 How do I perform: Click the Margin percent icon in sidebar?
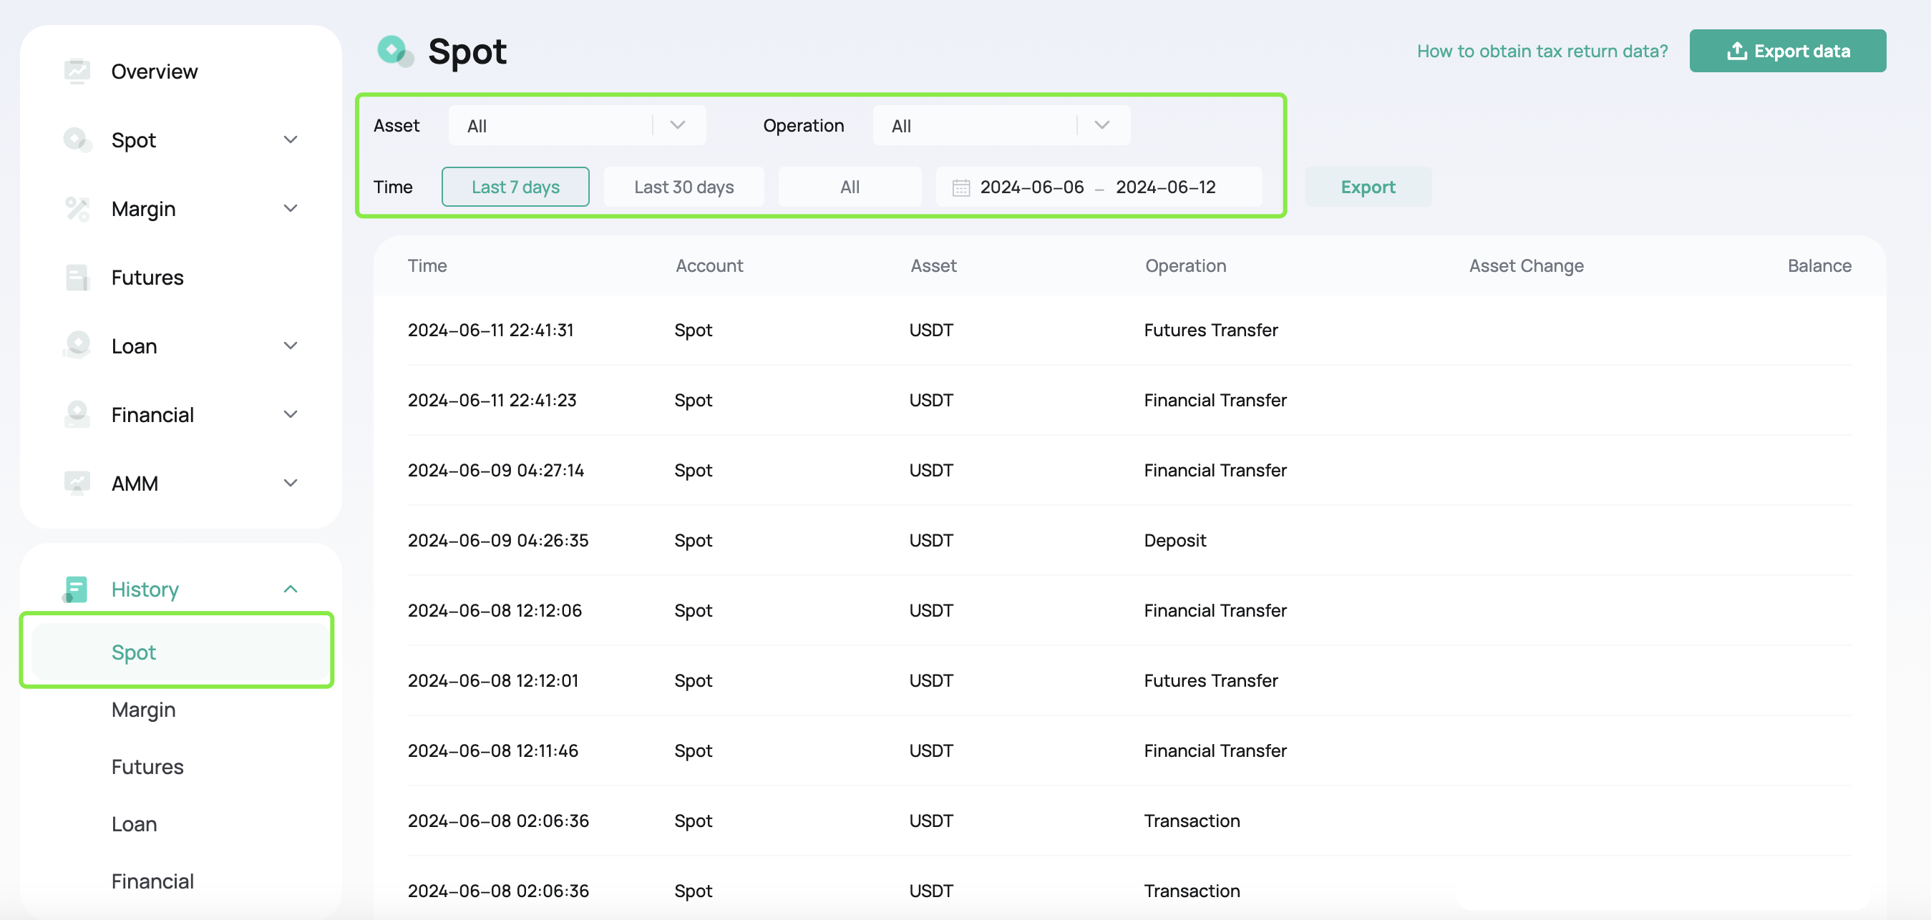[x=77, y=209]
